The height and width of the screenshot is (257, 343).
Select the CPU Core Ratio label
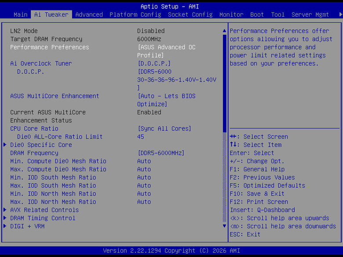(x=34, y=128)
